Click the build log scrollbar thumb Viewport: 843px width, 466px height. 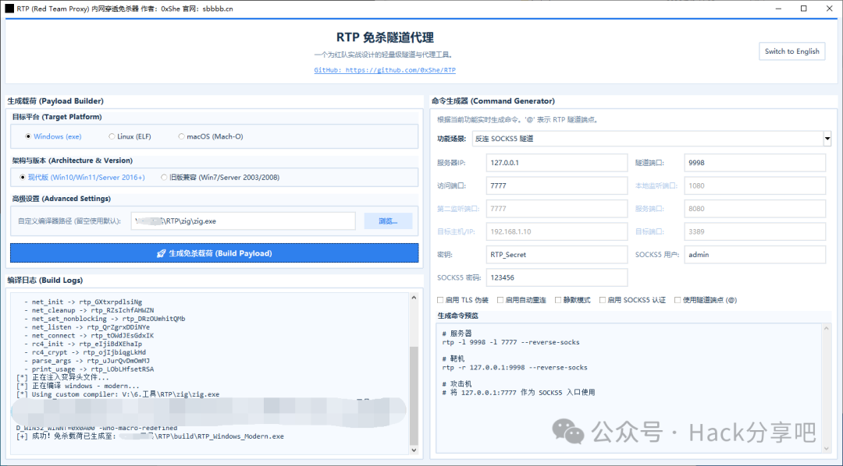click(414, 394)
